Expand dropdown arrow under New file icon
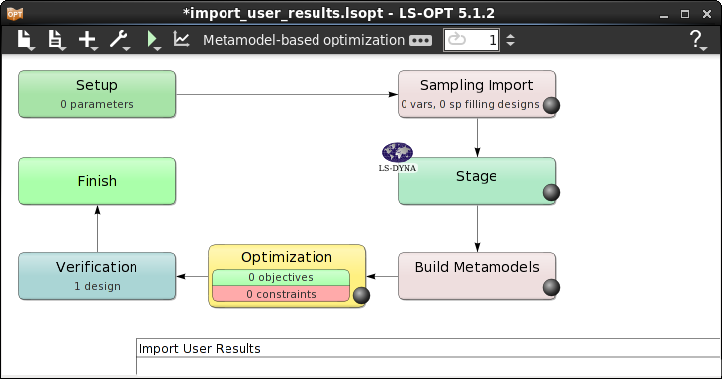Image resolution: width=722 pixels, height=379 pixels. tap(32, 48)
